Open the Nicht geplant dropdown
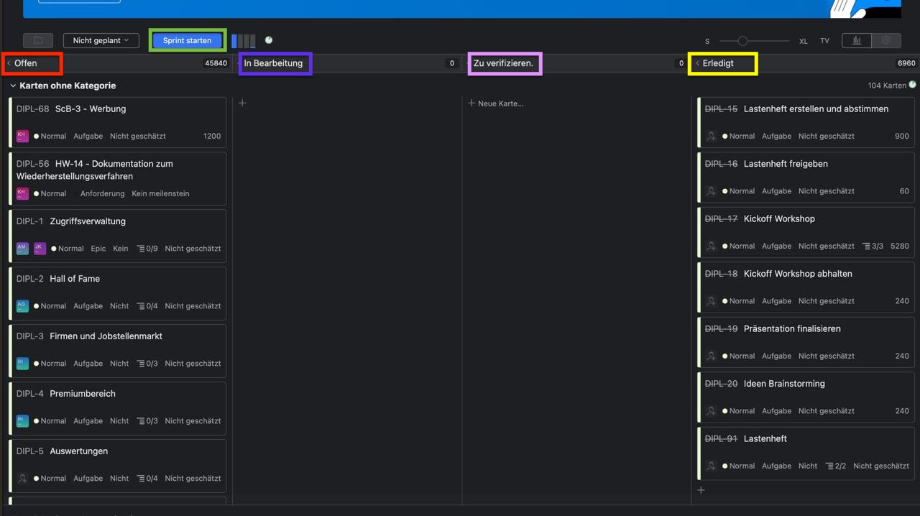The image size is (920, 516). tap(101, 41)
